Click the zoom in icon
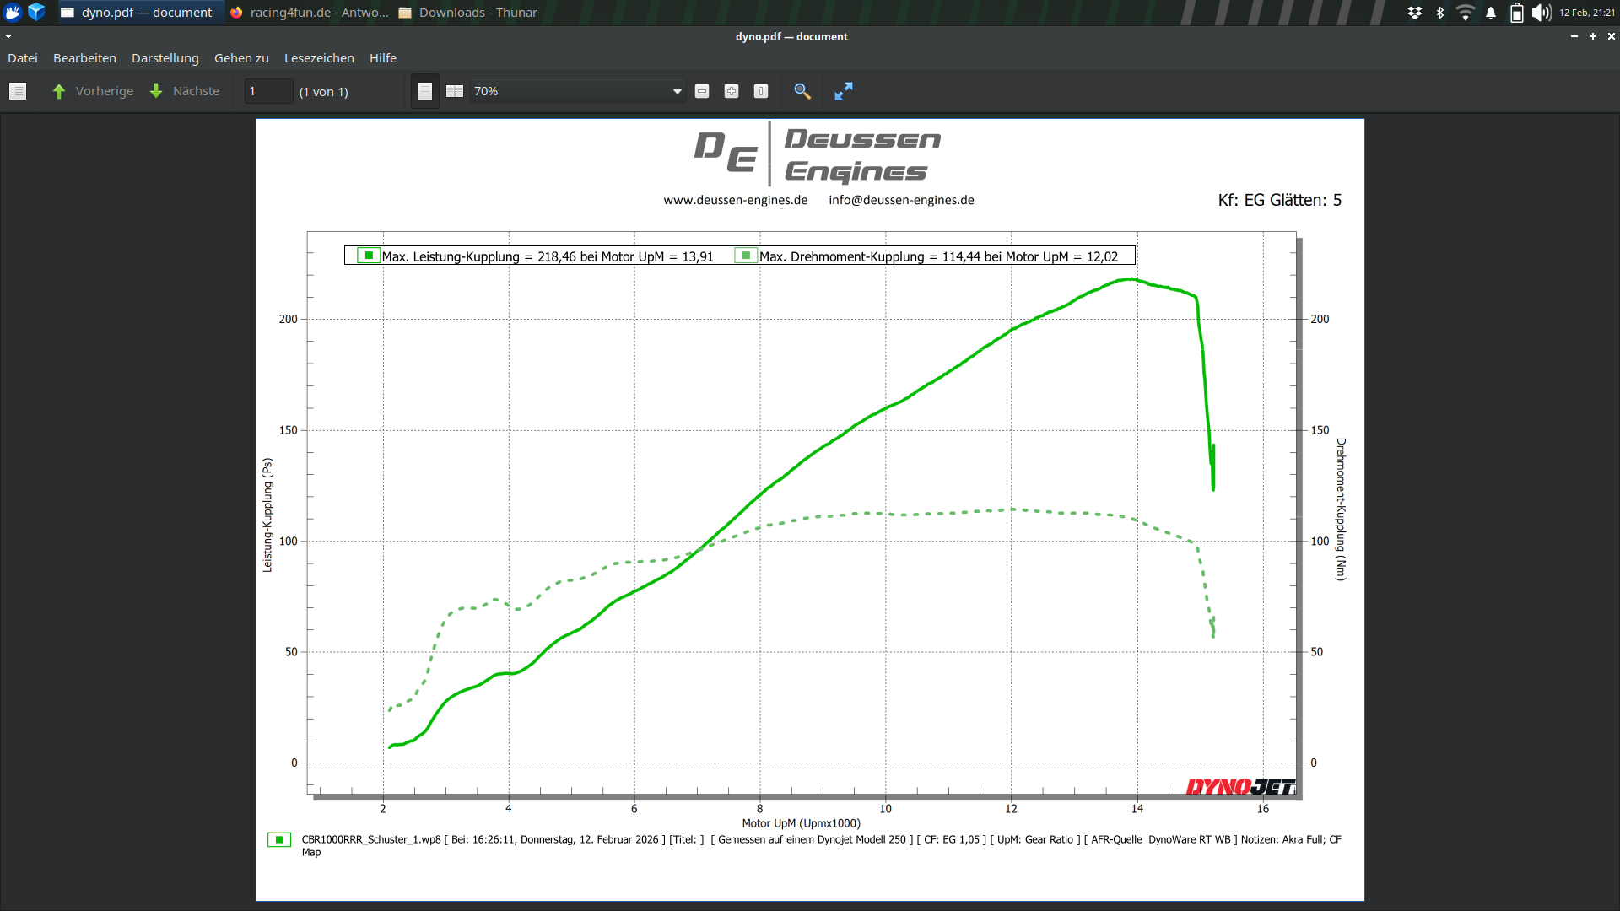Screen dimensions: 1620x911 pyautogui.click(x=732, y=91)
